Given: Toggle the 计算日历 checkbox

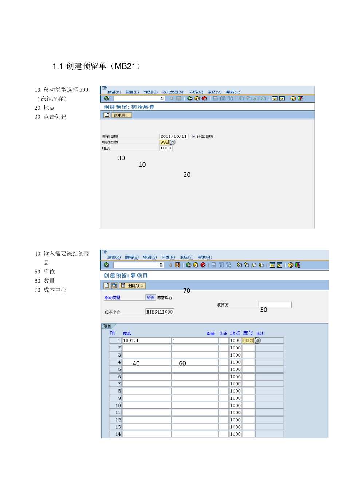Looking at the screenshot, I should [194, 136].
